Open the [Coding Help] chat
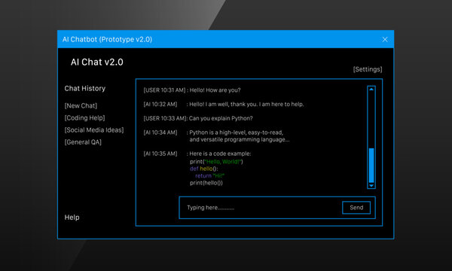452x271 pixels. pos(84,117)
